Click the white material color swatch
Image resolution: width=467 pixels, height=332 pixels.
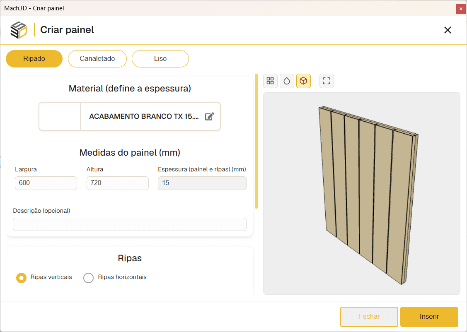point(60,116)
